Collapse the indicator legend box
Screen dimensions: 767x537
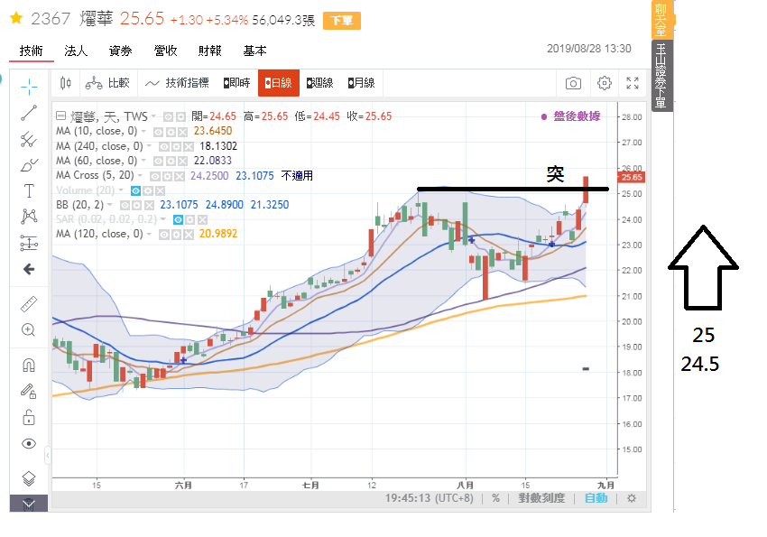coord(61,116)
